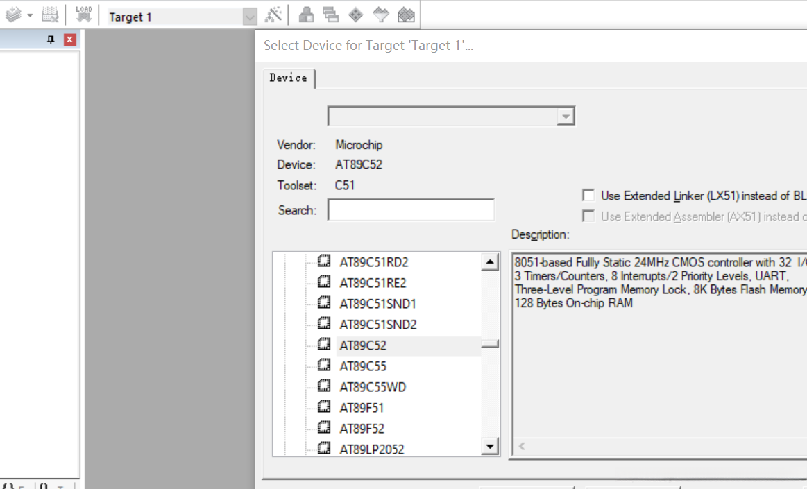
Task: Open the arrow beside the Batch Build icon
Action: pyautogui.click(x=30, y=15)
